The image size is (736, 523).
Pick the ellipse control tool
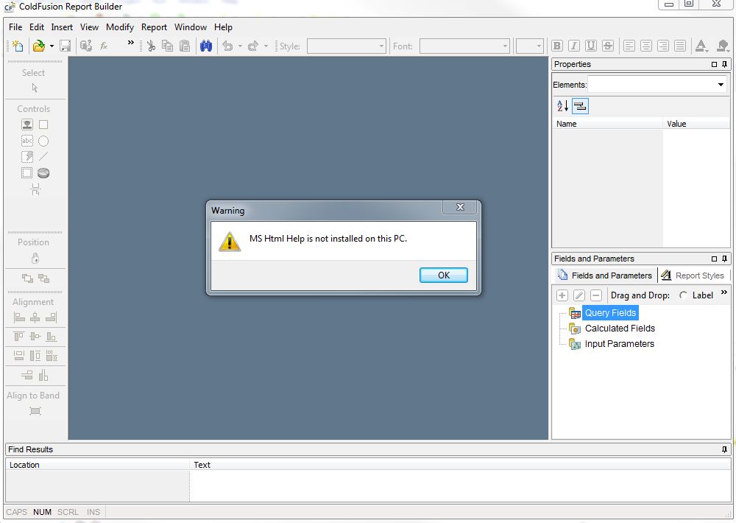pyautogui.click(x=43, y=141)
